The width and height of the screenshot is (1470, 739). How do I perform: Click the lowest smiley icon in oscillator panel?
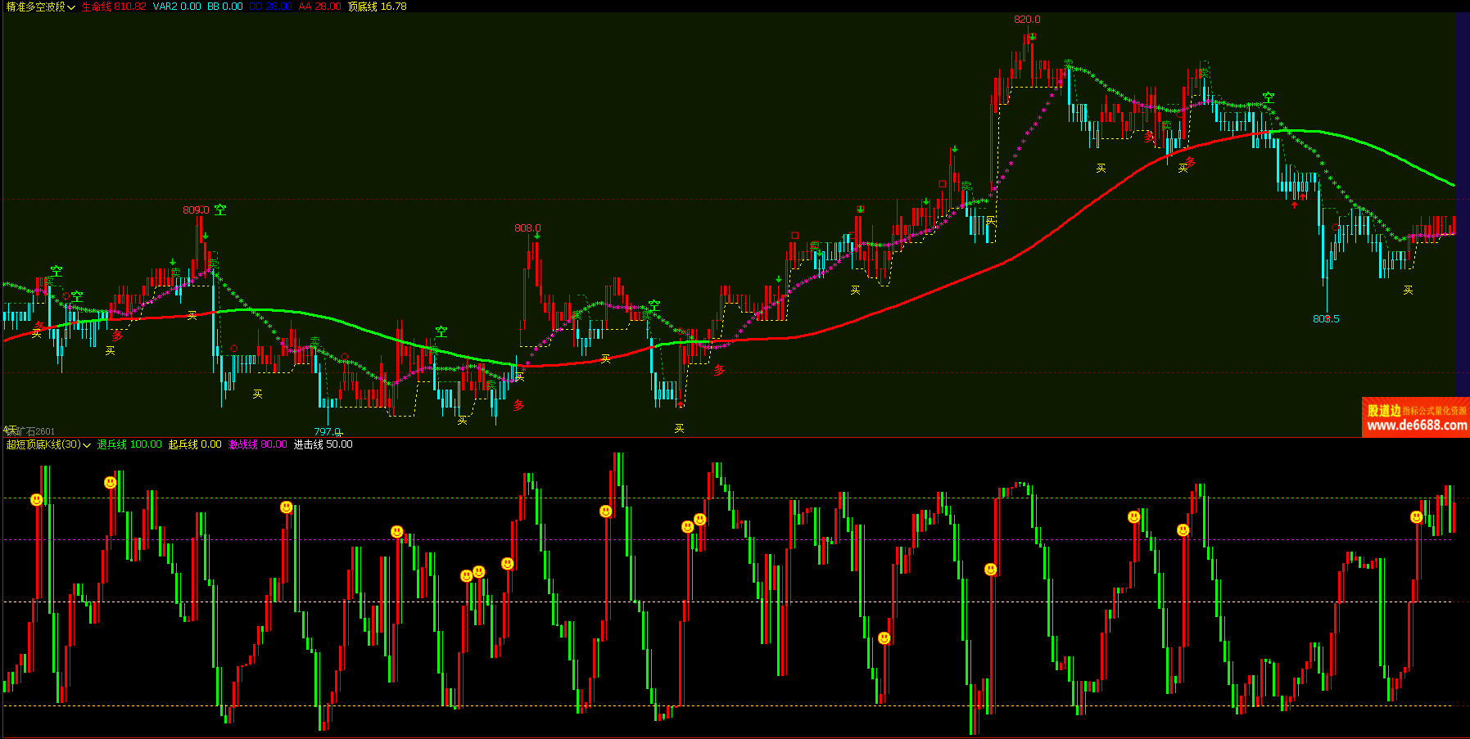(884, 638)
